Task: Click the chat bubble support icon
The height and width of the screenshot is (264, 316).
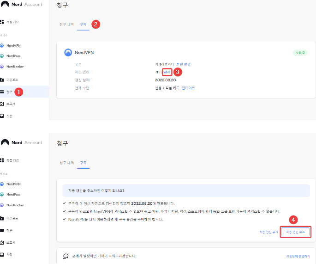Action: [66, 256]
